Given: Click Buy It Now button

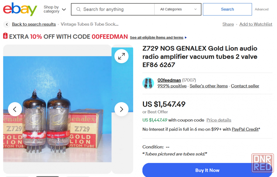Looking at the screenshot, I should 207,170.
